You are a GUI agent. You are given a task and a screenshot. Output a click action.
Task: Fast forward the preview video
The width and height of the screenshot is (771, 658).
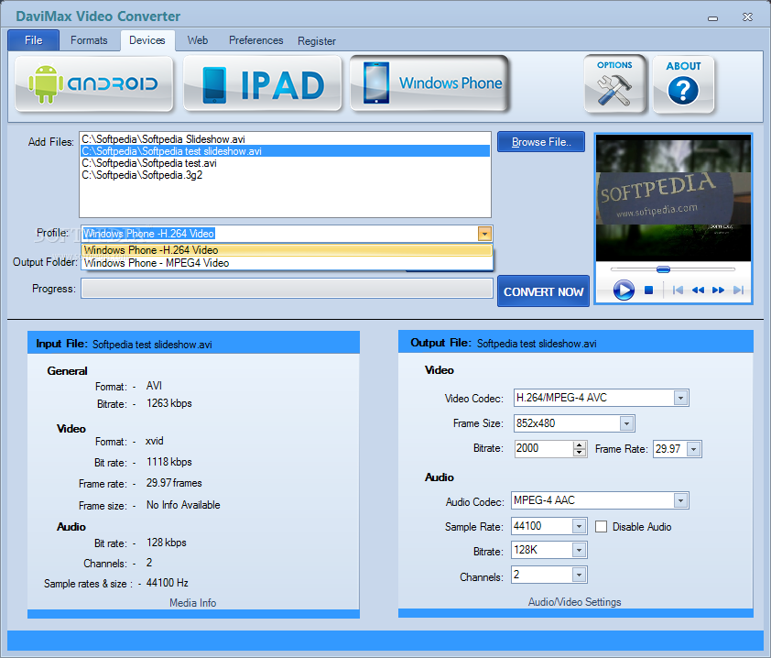coord(718,290)
